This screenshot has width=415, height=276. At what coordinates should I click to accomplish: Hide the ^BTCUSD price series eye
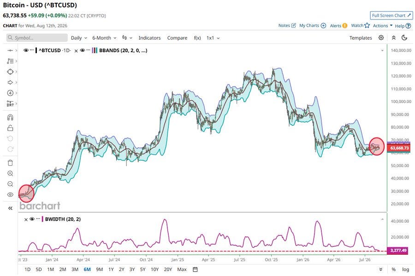click(x=26, y=50)
